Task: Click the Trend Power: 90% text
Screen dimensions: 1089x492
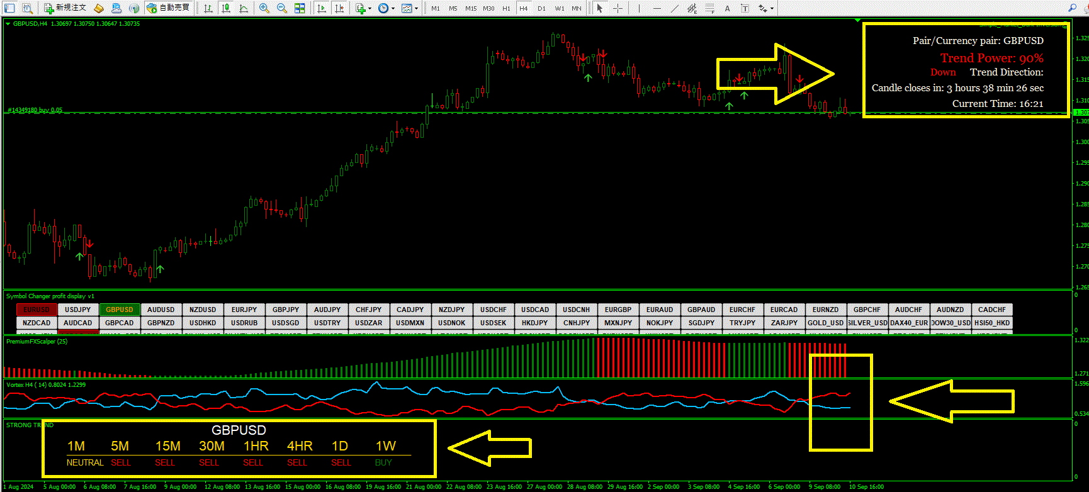Action: coord(992,58)
